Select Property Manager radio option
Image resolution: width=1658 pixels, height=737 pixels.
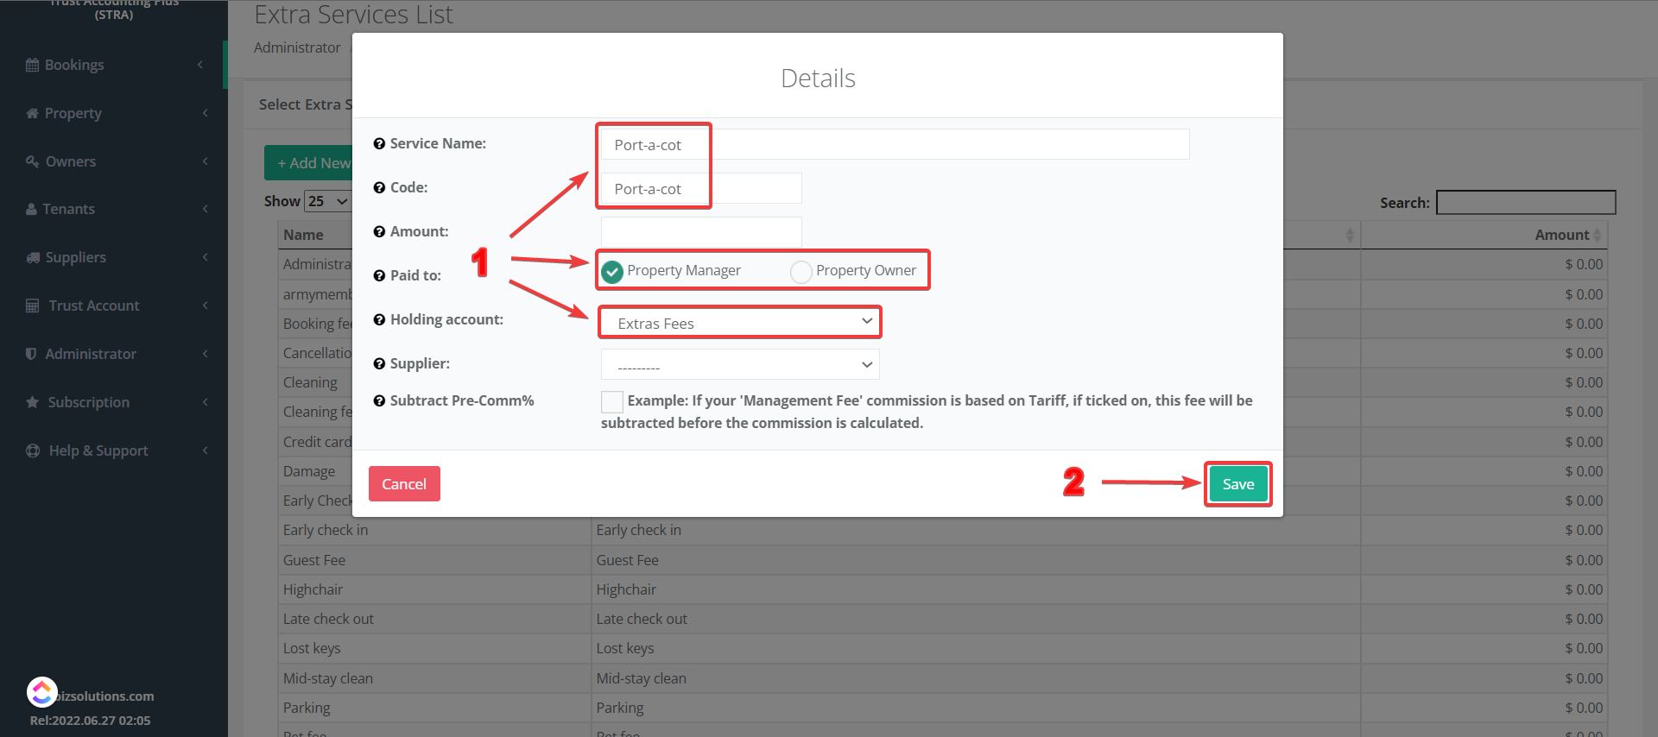click(612, 272)
